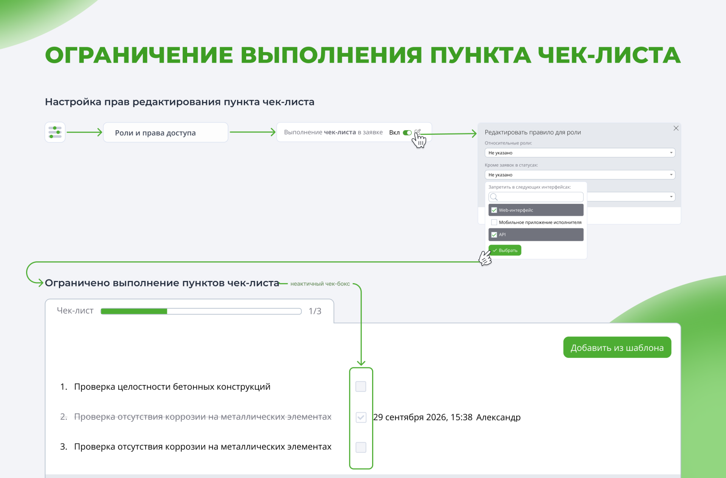Screen dimensions: 726x478
Task: Open Роли и права доступа section
Action: tap(166, 133)
